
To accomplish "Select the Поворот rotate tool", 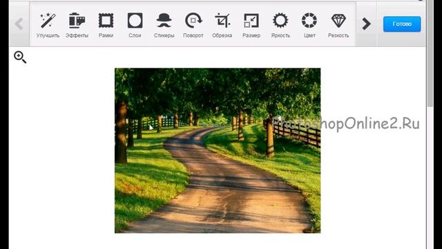I will 193,25.
